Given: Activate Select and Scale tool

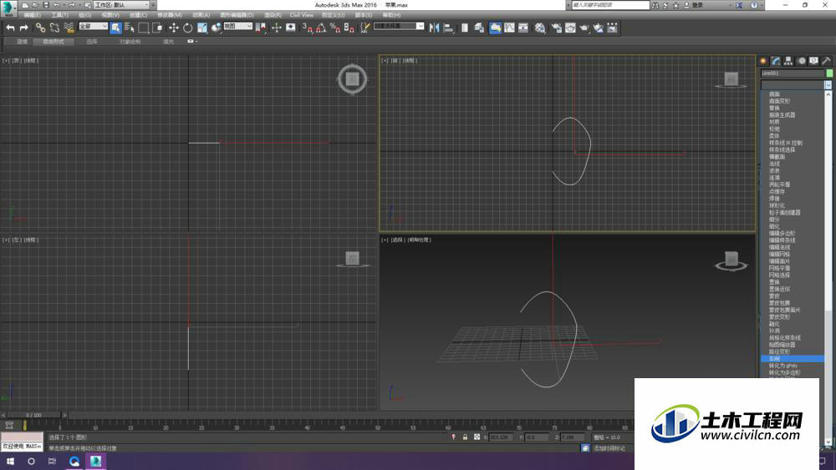Looking at the screenshot, I should click(202, 28).
